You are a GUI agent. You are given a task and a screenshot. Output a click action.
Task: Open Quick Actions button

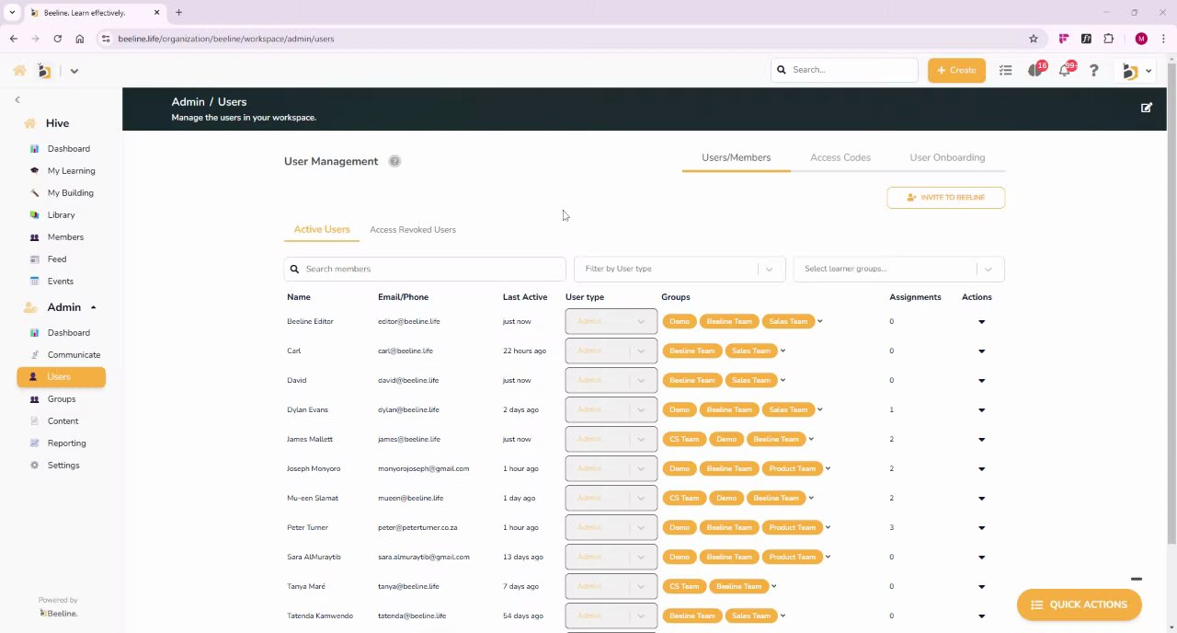click(1079, 604)
